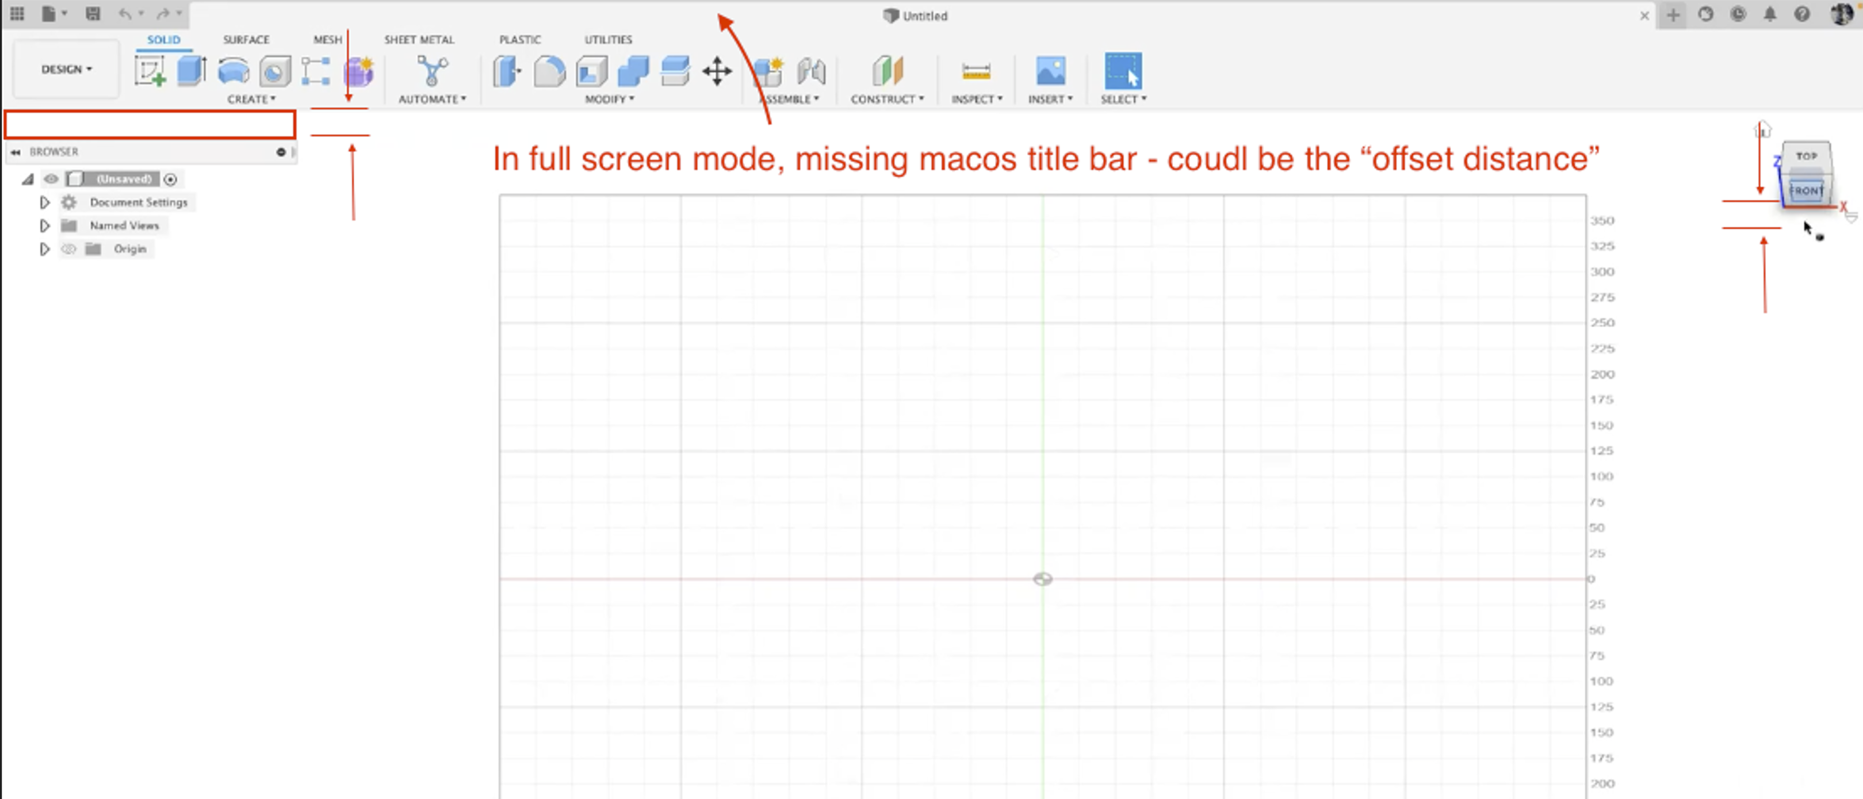
Task: Select the Fillet tool in Modify
Action: coord(549,71)
